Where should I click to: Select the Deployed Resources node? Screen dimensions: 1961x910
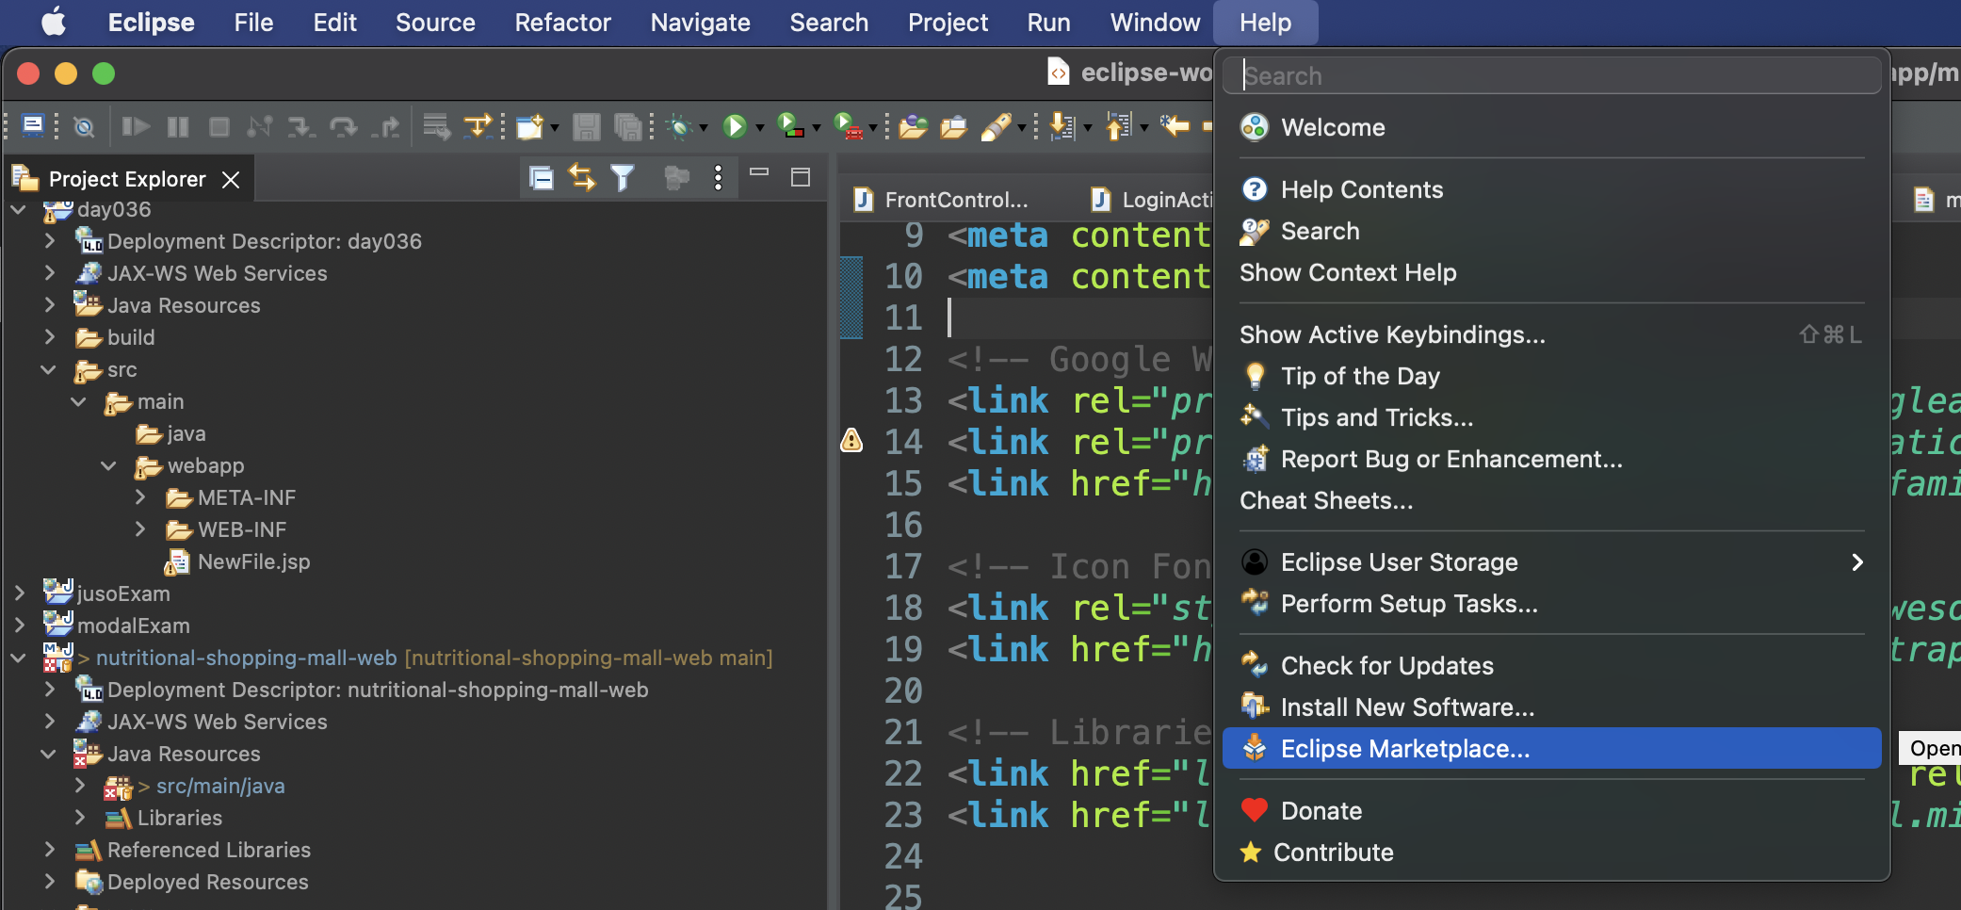click(207, 882)
